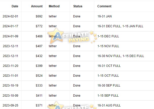Select the $772 payment amount
The width and height of the screenshot is (154, 109).
click(x=39, y=26)
